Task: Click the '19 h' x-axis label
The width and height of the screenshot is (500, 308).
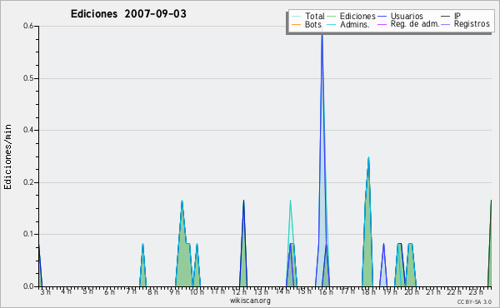Action: (390, 292)
